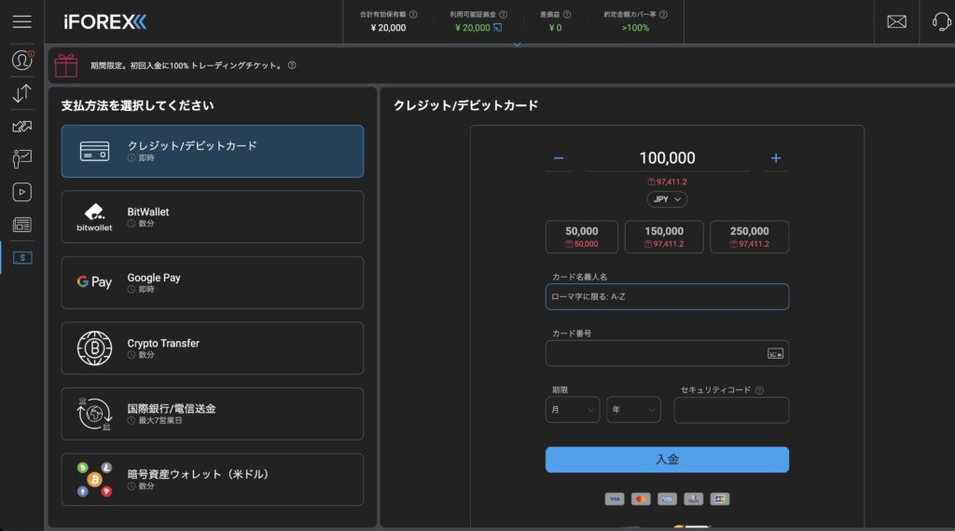The height and width of the screenshot is (531, 955).
Task: Select 暗号資産ウォレット（米ドル）payment method
Action: [x=213, y=480]
